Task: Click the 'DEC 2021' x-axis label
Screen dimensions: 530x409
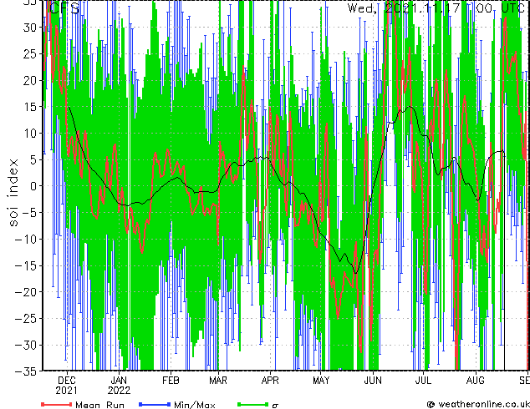Action: [x=66, y=386]
